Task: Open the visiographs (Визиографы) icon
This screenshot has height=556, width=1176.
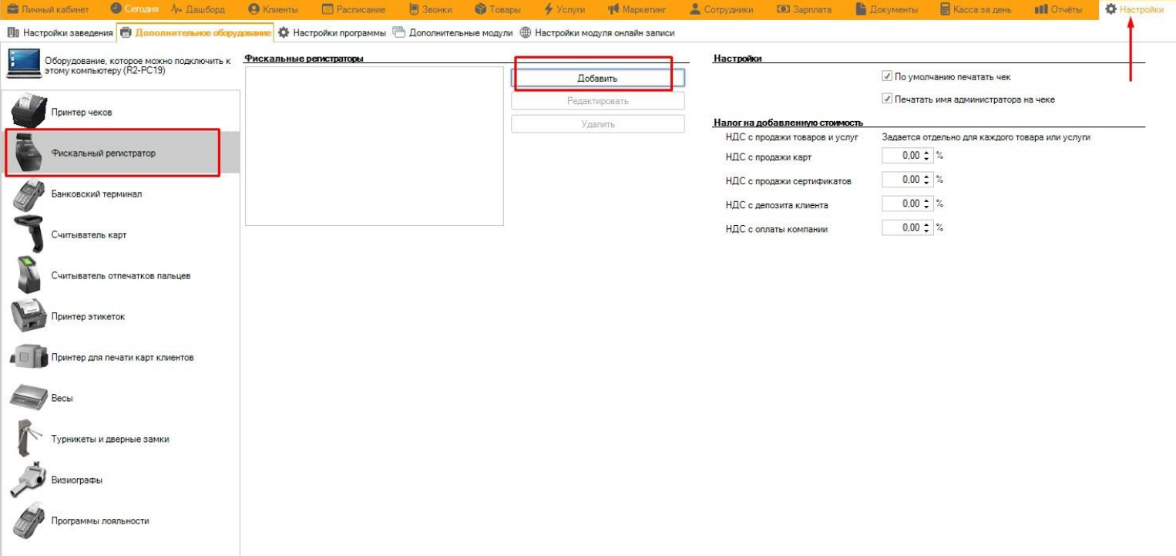Action: click(29, 480)
